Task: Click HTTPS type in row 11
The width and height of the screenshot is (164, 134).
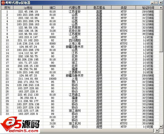Action: 124,43
